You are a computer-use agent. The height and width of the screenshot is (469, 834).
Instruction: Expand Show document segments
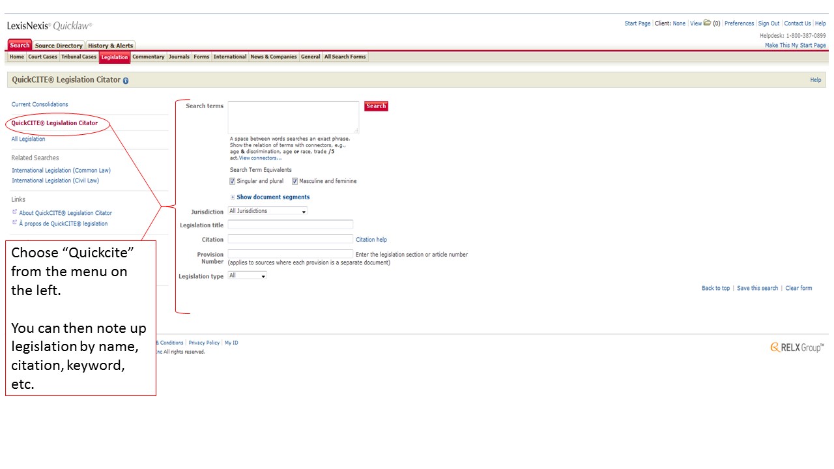point(270,197)
